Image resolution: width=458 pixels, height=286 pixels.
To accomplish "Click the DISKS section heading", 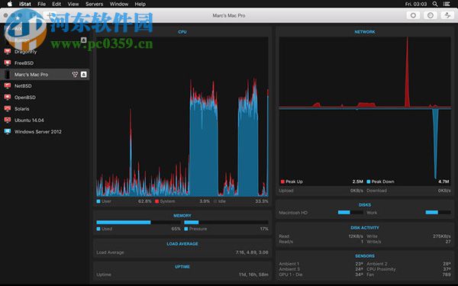I will pyautogui.click(x=365, y=205).
